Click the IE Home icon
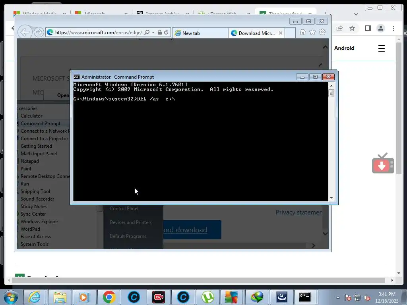Screen dimensions: 407x305 click(302, 32)
